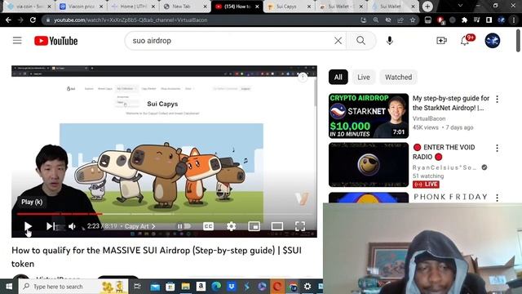Open the Create video icon

tap(441, 41)
